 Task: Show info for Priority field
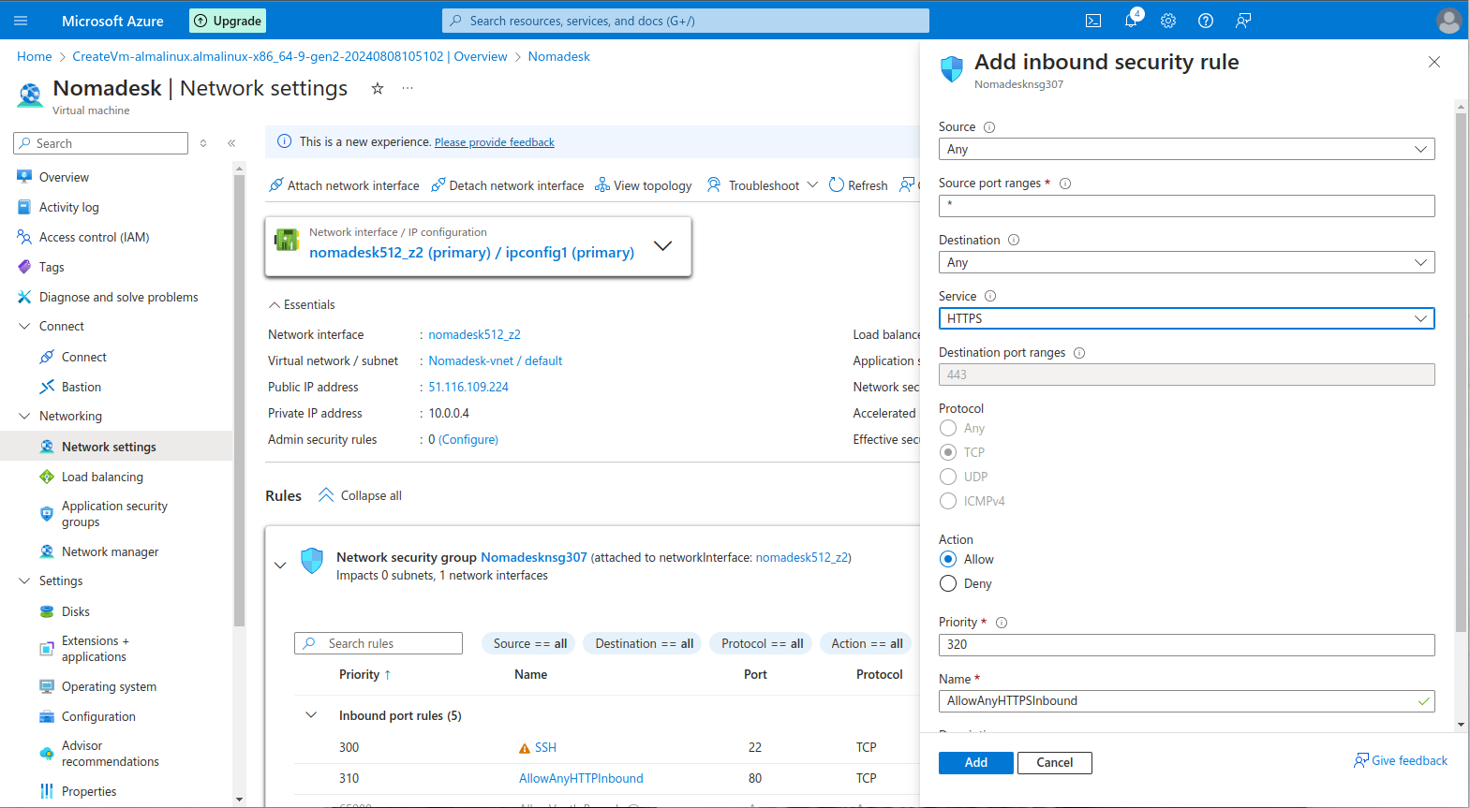tap(1002, 623)
